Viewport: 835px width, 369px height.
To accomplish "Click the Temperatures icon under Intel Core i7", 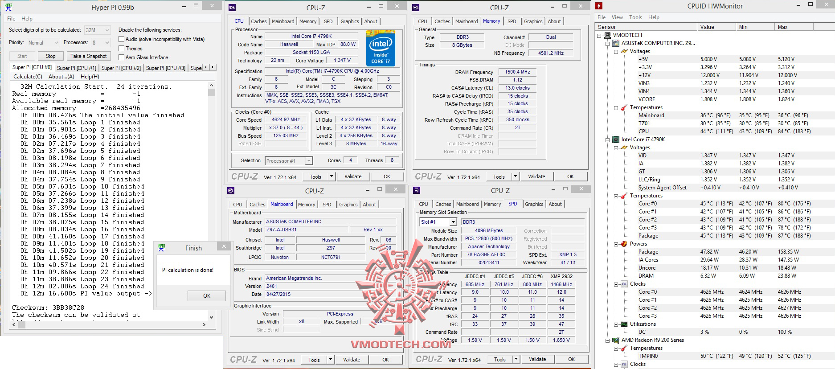I will tap(624, 196).
